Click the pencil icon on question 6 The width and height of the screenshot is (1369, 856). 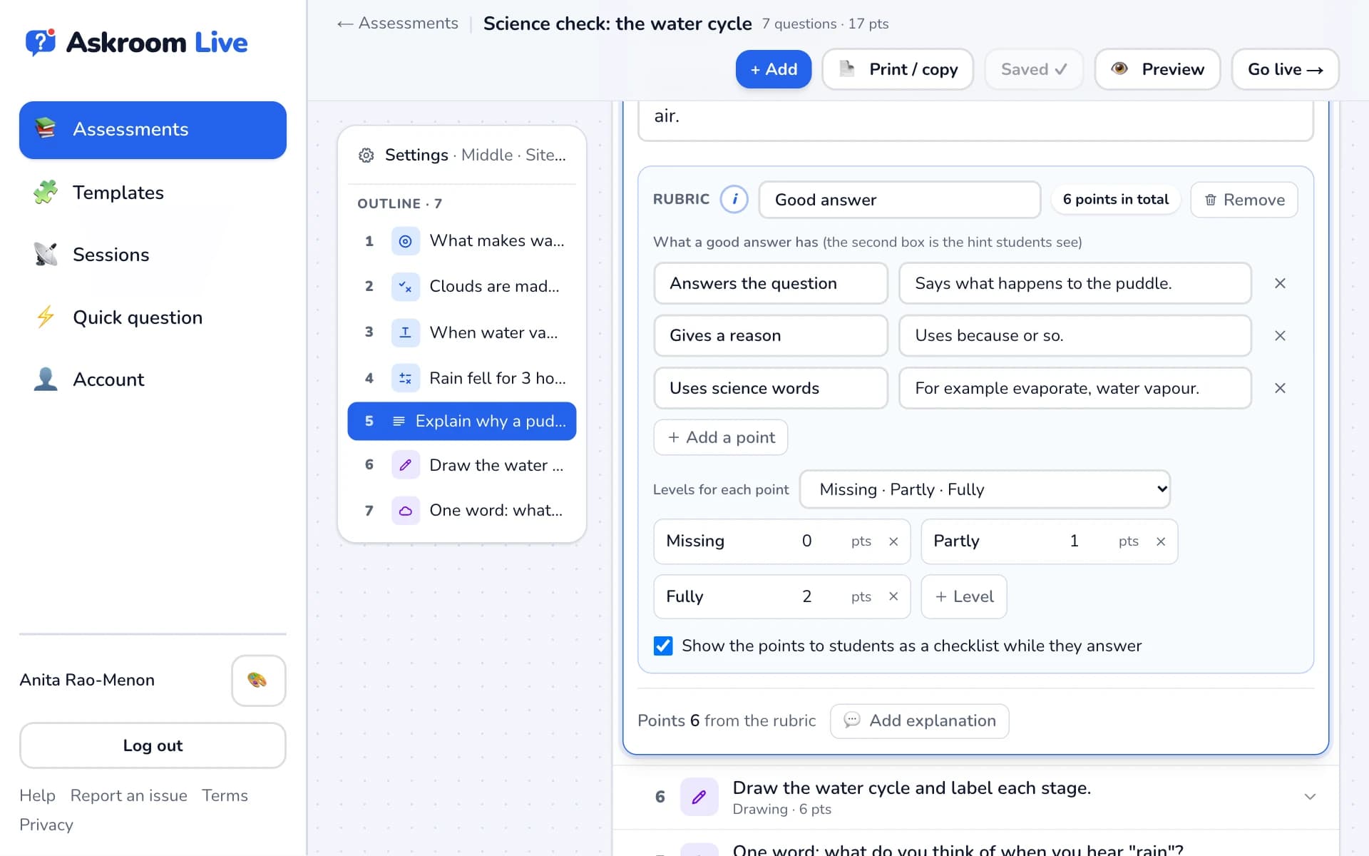(699, 797)
